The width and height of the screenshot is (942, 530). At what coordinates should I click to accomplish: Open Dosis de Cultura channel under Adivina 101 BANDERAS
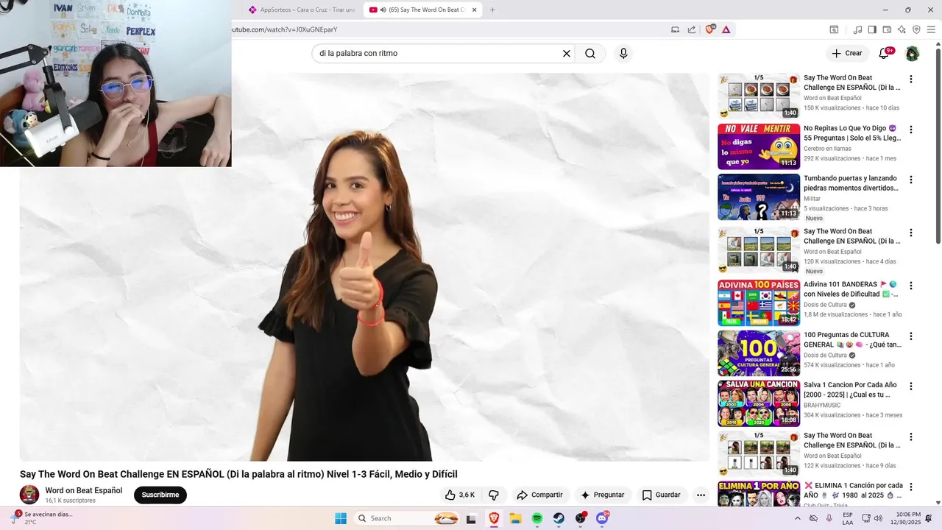[825, 305]
